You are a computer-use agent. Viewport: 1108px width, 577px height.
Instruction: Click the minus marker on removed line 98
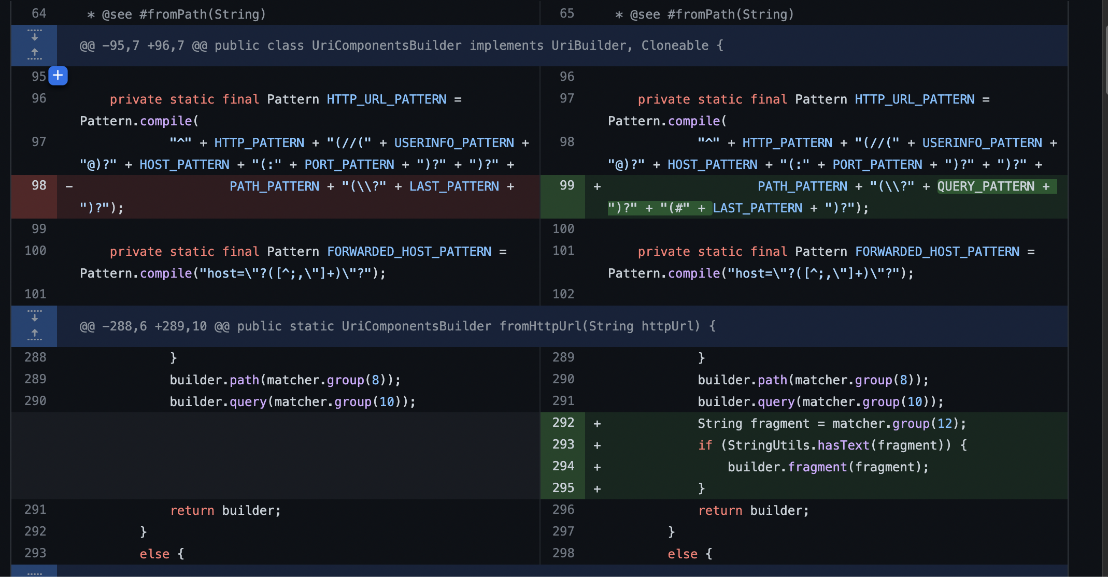(x=69, y=186)
